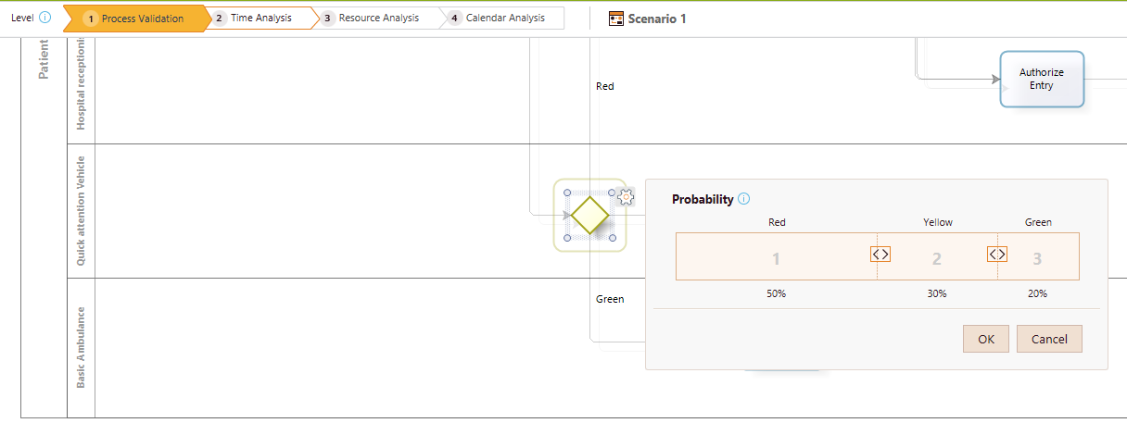Confirm probabilities with OK button
The image size is (1127, 423).
[986, 339]
